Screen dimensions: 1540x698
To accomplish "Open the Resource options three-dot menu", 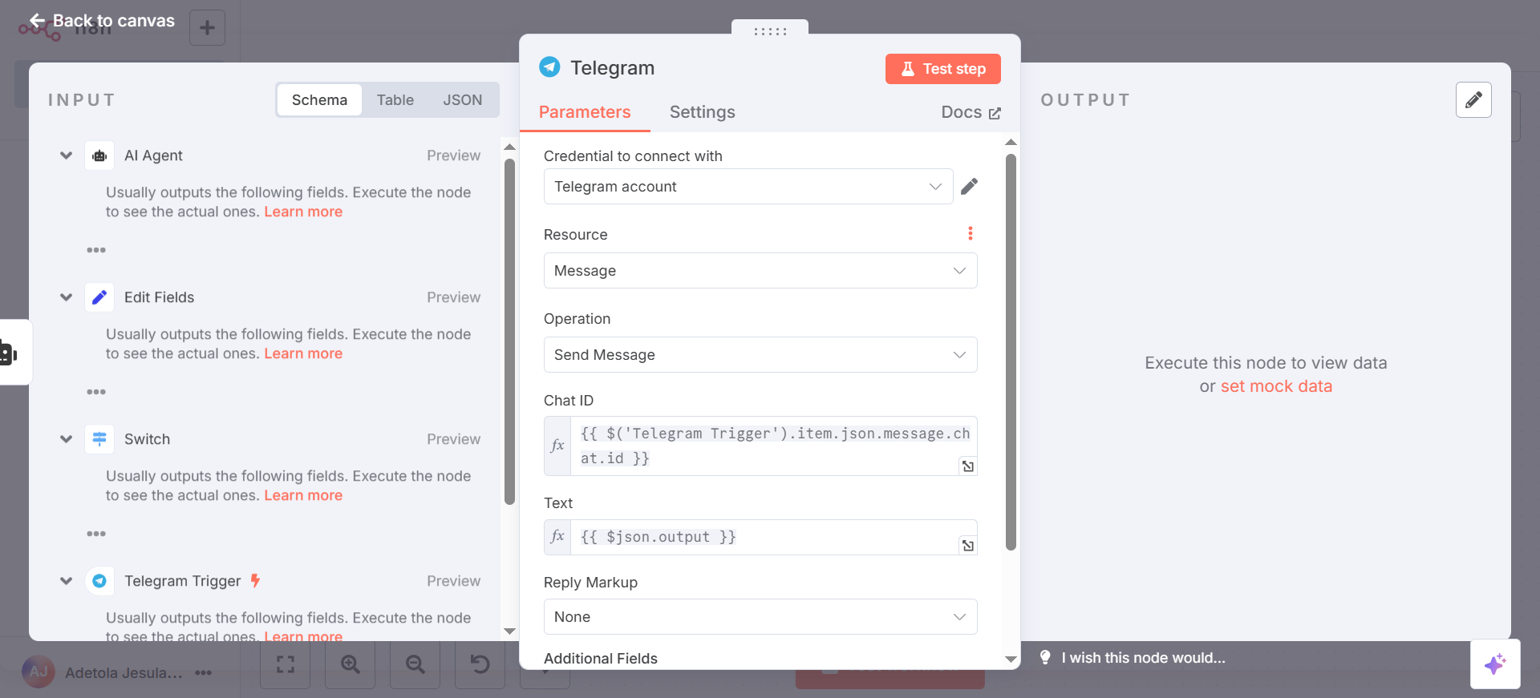I will coord(971,233).
